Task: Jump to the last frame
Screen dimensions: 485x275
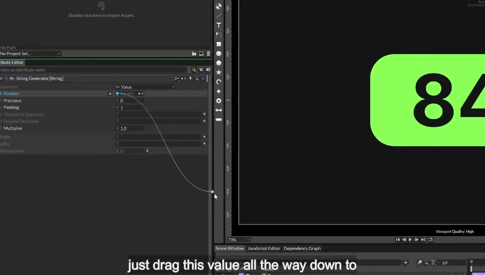Action: coord(423,240)
